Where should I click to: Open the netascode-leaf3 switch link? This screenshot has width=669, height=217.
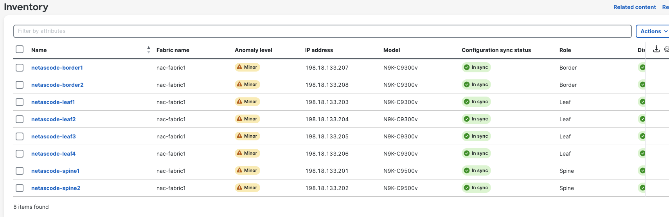[54, 136]
